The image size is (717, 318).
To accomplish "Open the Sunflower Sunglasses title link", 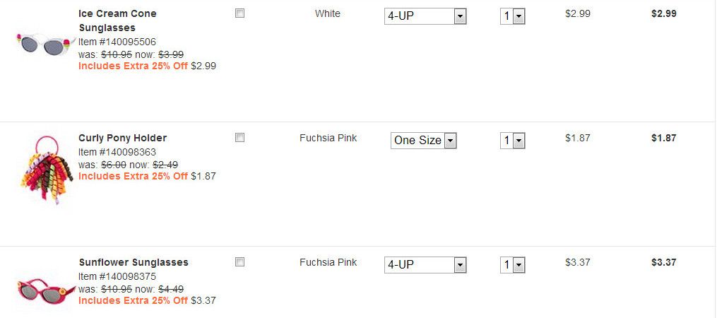I will point(134,262).
